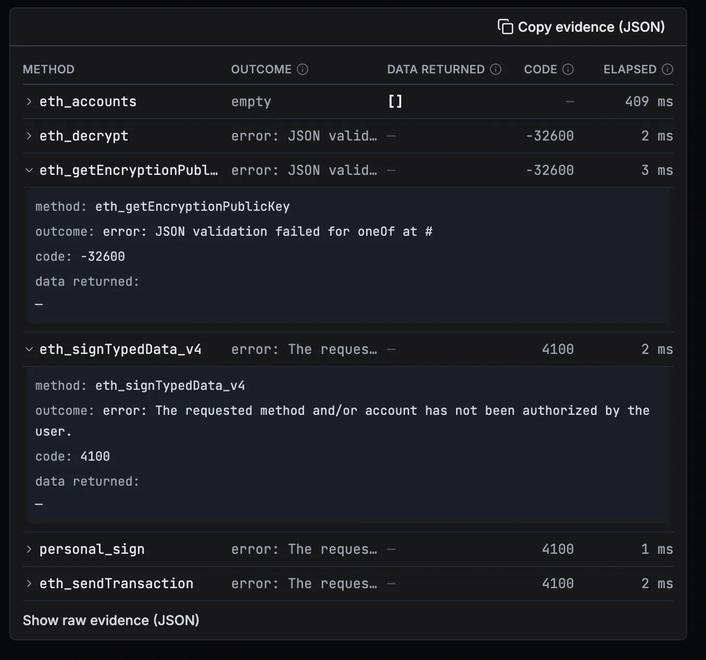Select the personal_sign method name
Screen dimensions: 706x660
(x=92, y=549)
